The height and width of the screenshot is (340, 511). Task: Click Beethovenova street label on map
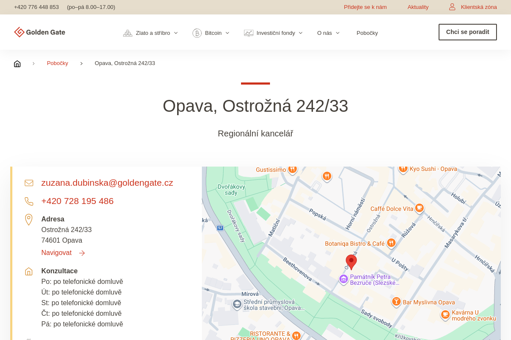(x=297, y=270)
